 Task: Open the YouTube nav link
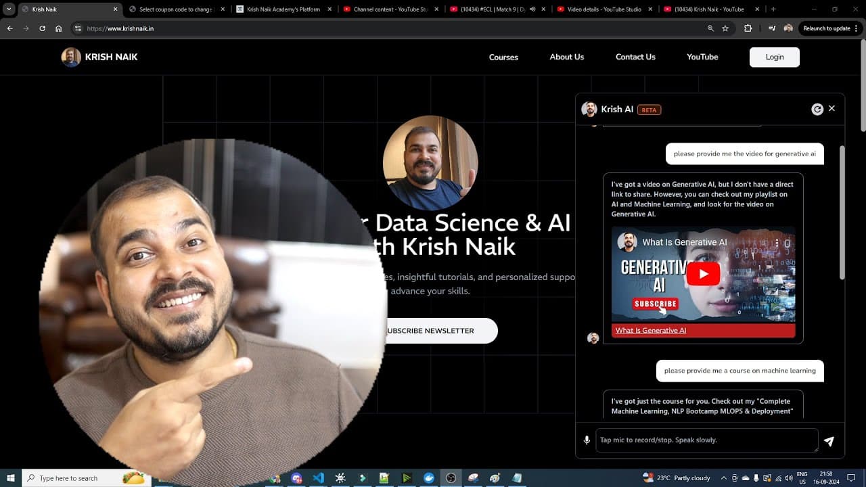pos(702,57)
